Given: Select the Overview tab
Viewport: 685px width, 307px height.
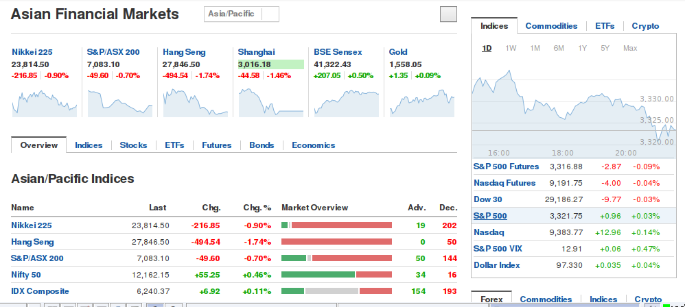Looking at the screenshot, I should coord(39,145).
